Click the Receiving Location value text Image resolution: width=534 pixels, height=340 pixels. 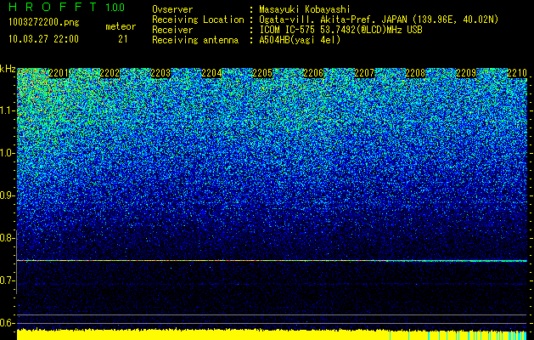point(379,20)
